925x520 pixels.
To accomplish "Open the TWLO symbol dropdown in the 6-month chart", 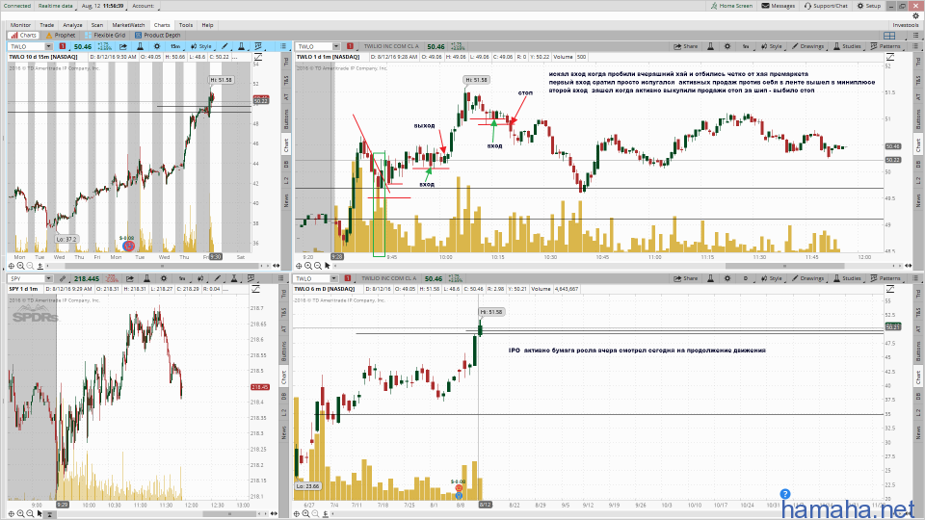I will [x=334, y=278].
